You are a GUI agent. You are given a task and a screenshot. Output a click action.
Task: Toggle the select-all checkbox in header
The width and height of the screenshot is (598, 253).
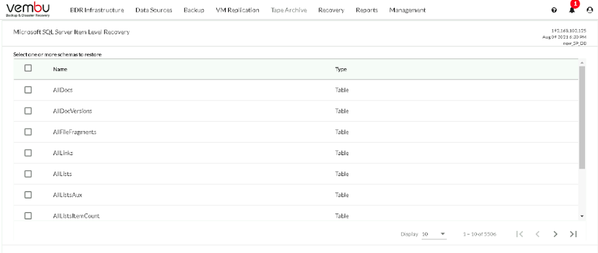[x=28, y=68]
